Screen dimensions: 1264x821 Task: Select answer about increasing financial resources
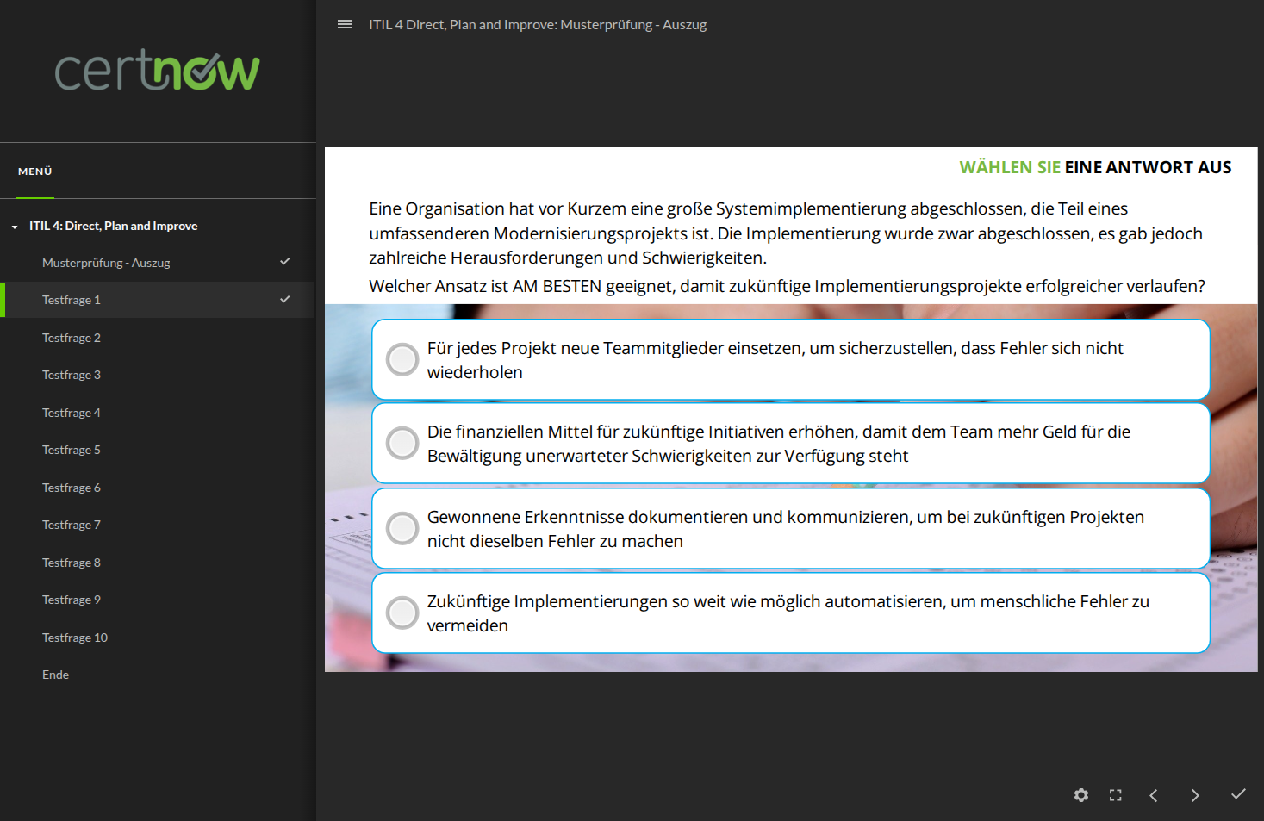(402, 444)
